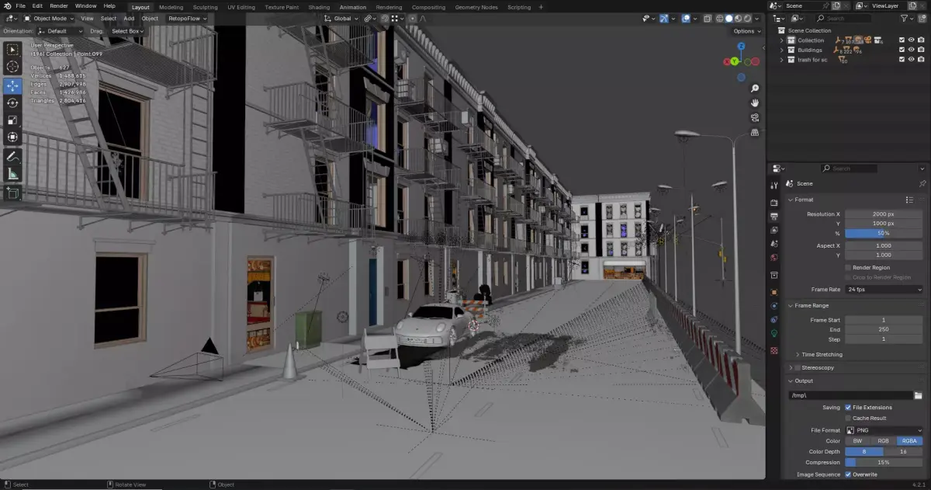Viewport: 931px width, 490px height.
Task: Enable the Stereoscopy checkbox
Action: click(x=798, y=367)
